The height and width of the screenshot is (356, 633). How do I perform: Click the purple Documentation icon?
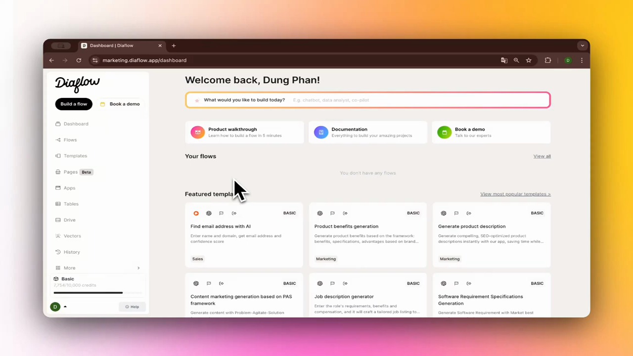click(x=321, y=132)
